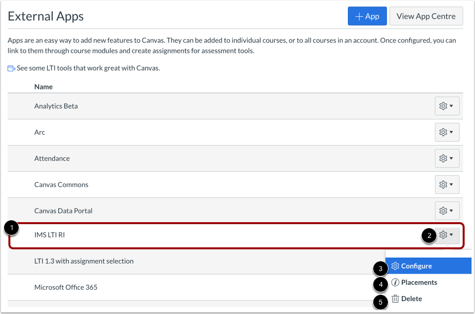Open settings gear for Canvas Commons
The image size is (475, 314).
click(x=447, y=185)
